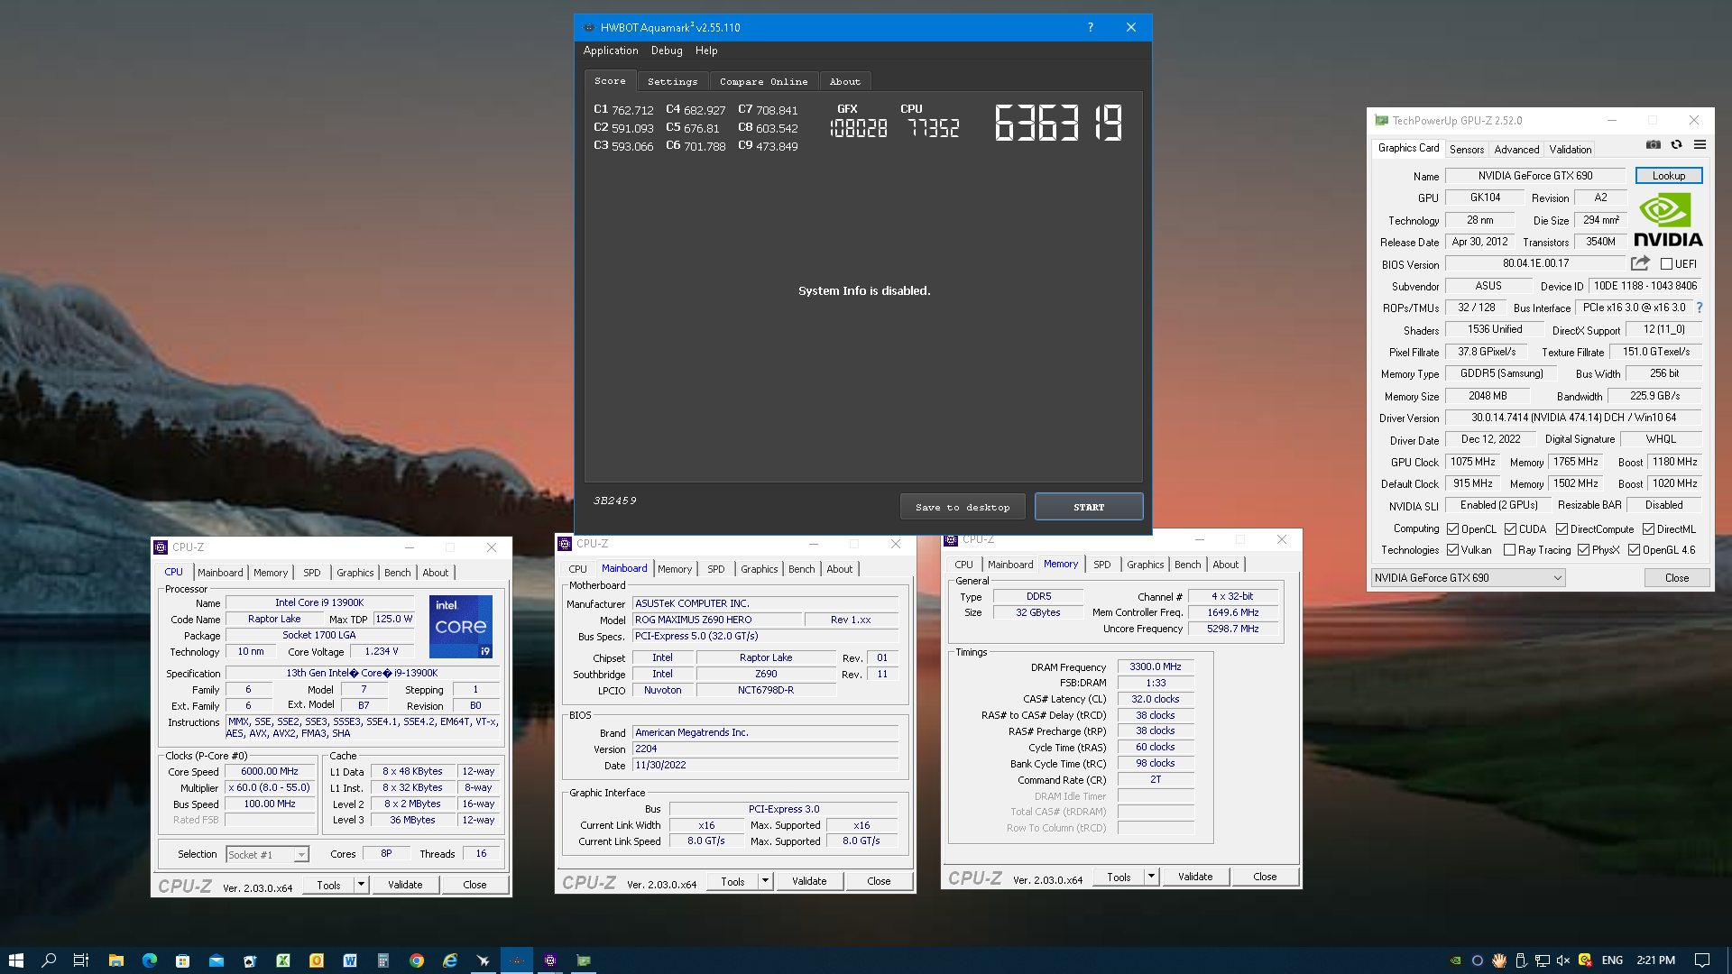Launch Google Chrome from the taskbar
Viewport: 1732px width, 974px height.
coord(417,960)
